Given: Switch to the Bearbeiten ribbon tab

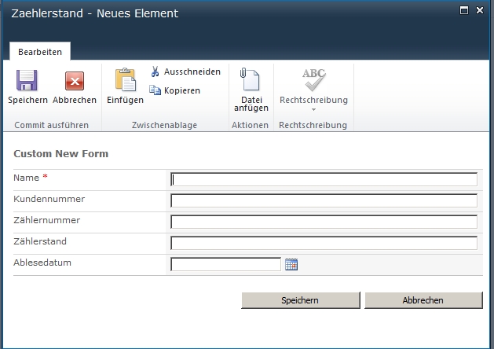Looking at the screenshot, I should tap(39, 51).
